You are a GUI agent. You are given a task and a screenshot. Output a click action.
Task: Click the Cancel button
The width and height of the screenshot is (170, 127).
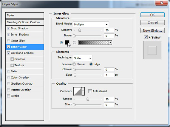(x=152, y=23)
